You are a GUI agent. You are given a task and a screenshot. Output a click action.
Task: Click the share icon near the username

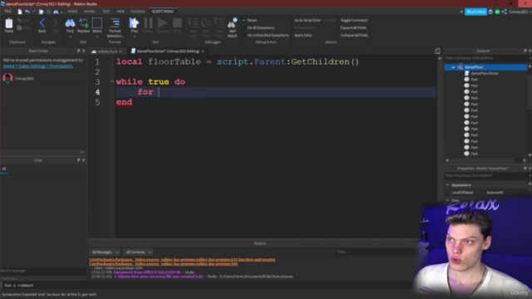click(x=505, y=12)
